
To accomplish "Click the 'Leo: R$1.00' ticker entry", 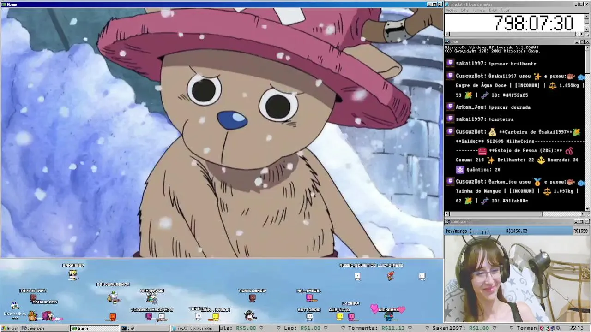I will [x=302, y=328].
